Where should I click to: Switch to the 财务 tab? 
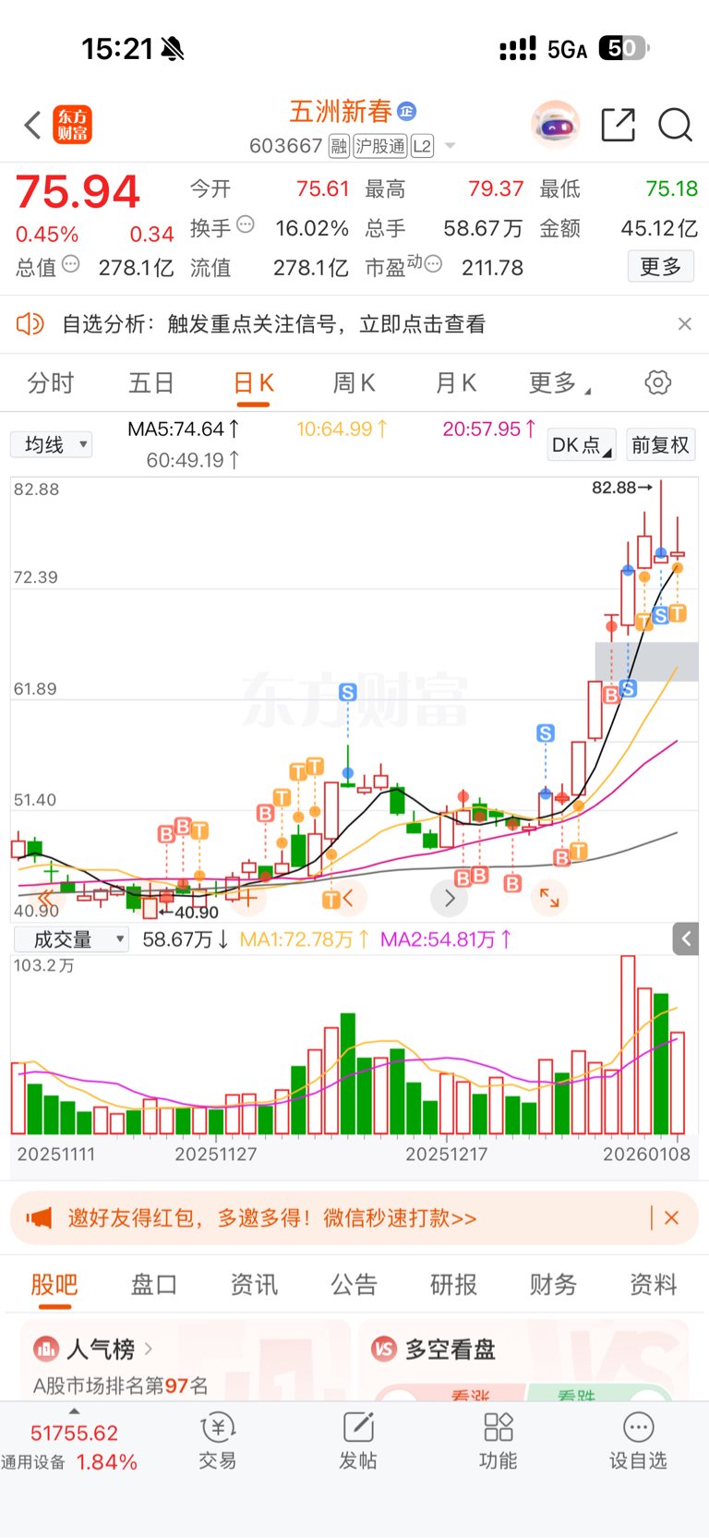553,1285
